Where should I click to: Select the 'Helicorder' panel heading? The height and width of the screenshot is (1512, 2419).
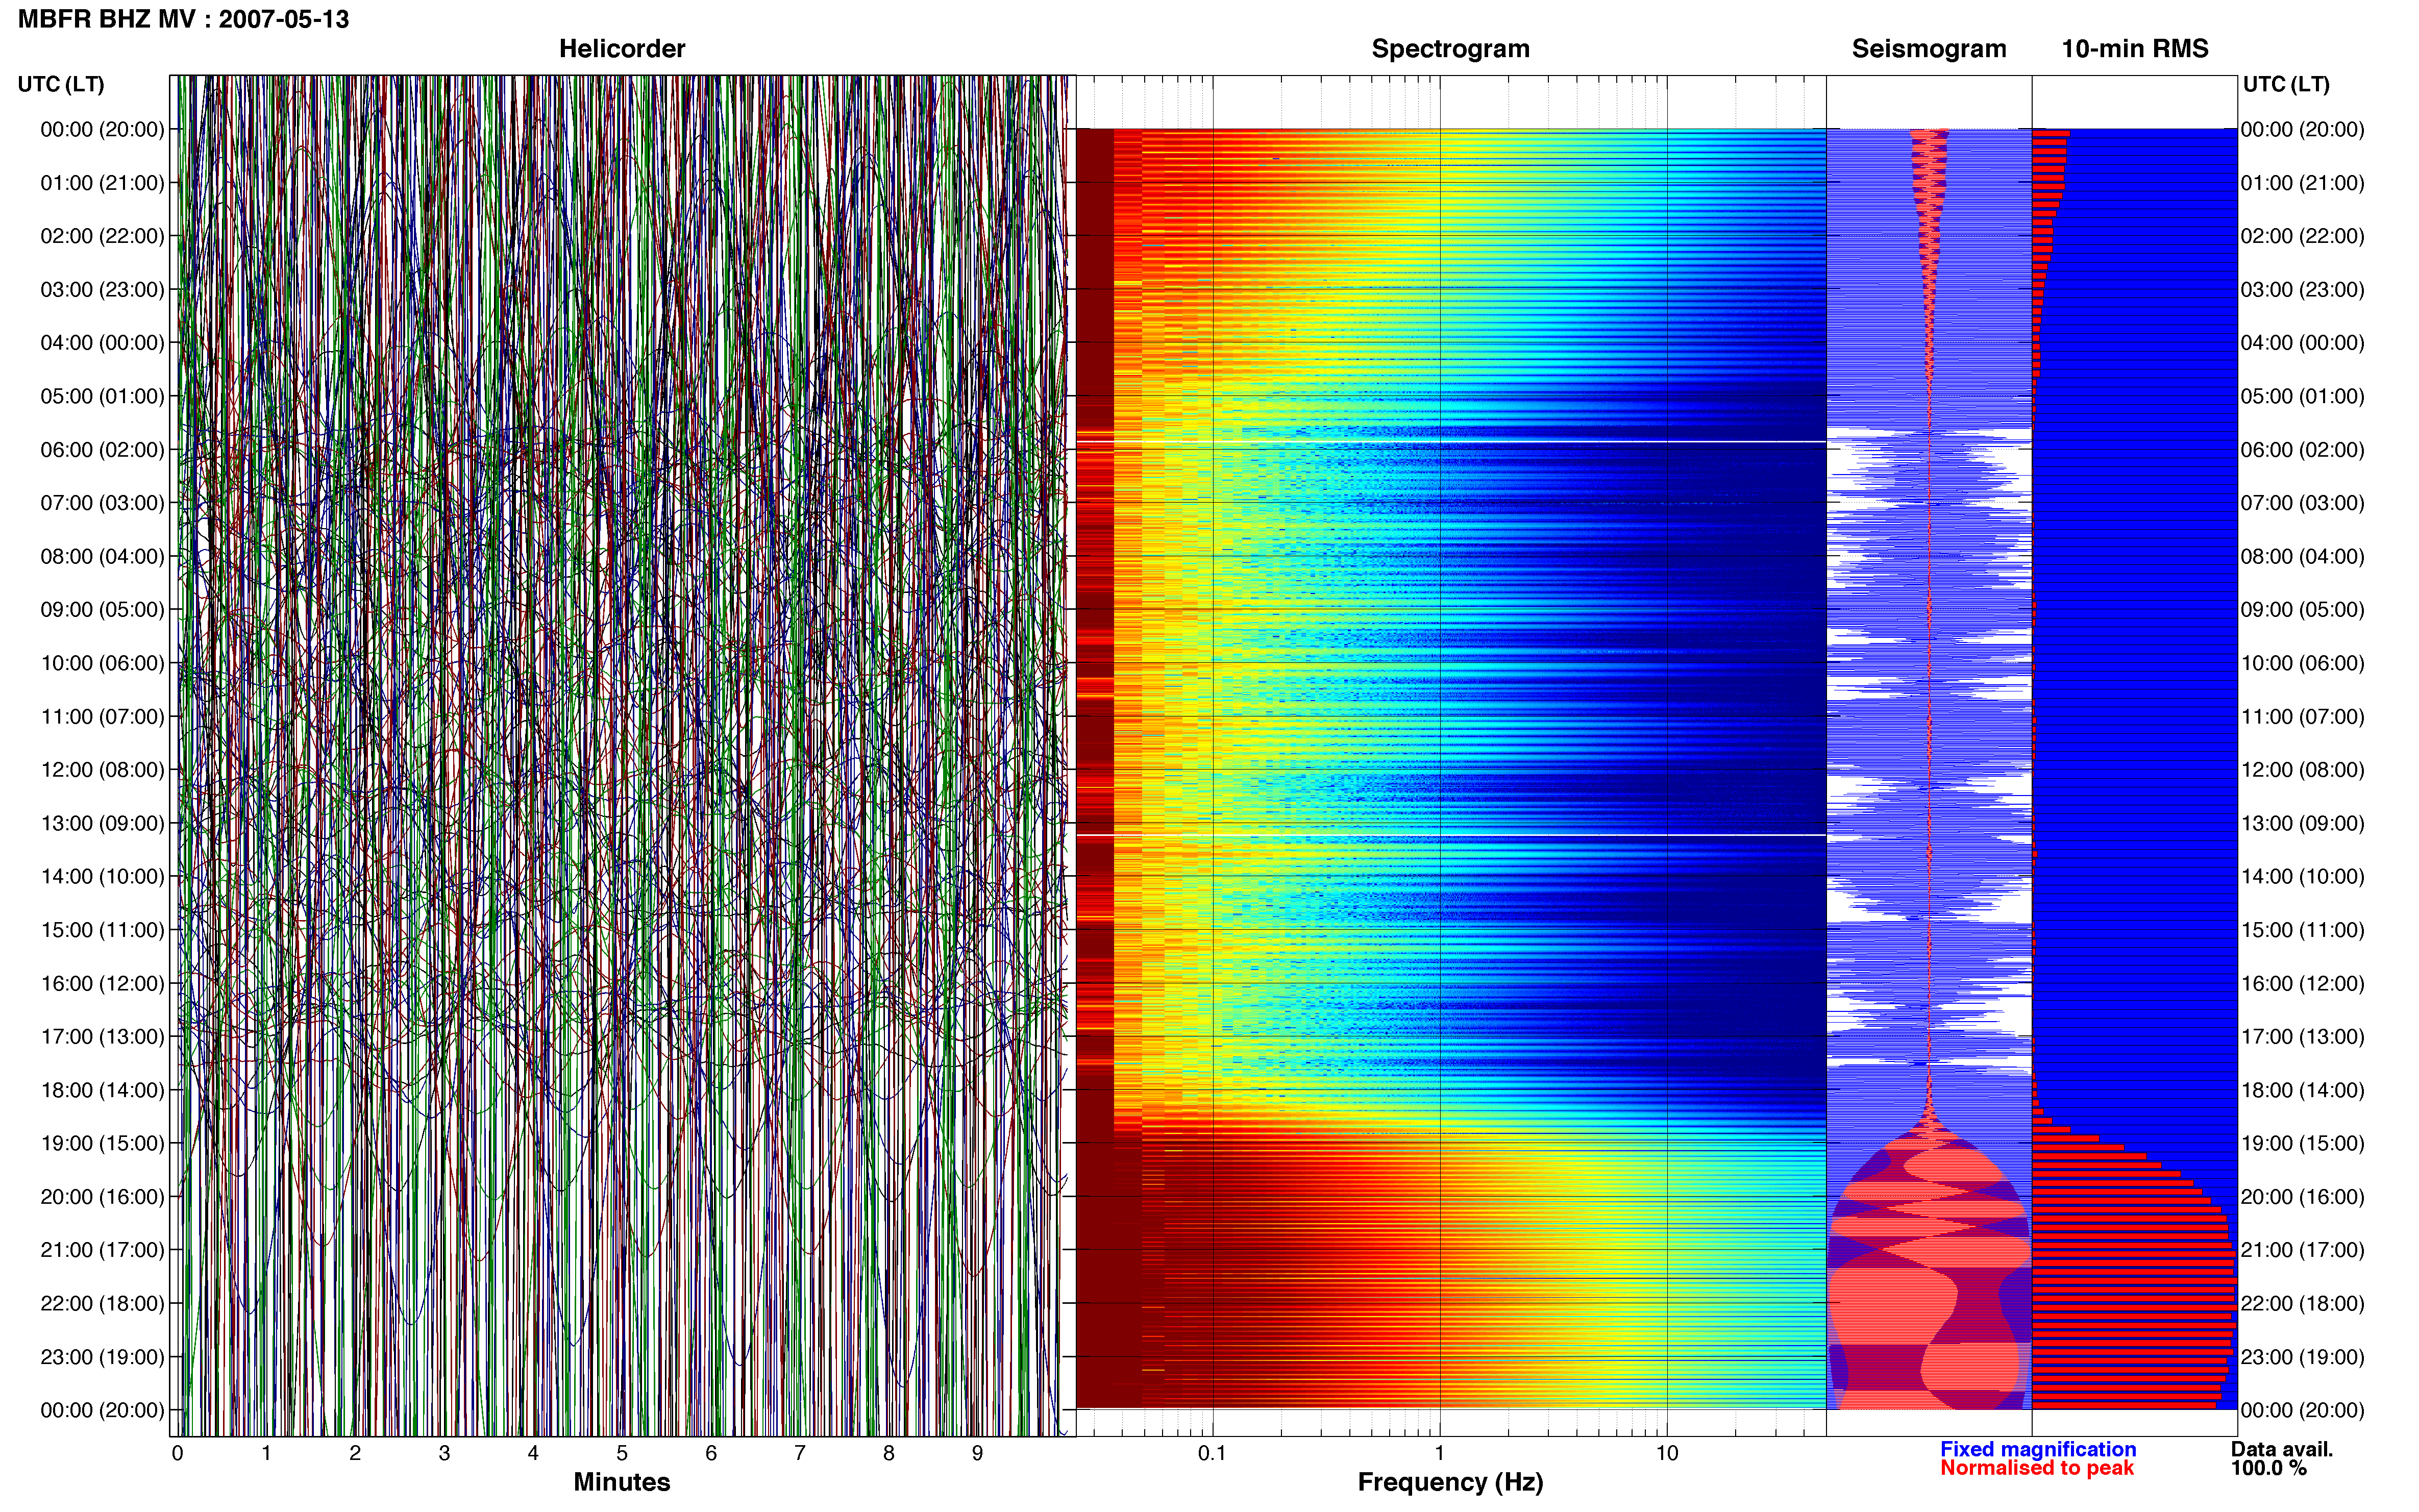tap(622, 49)
